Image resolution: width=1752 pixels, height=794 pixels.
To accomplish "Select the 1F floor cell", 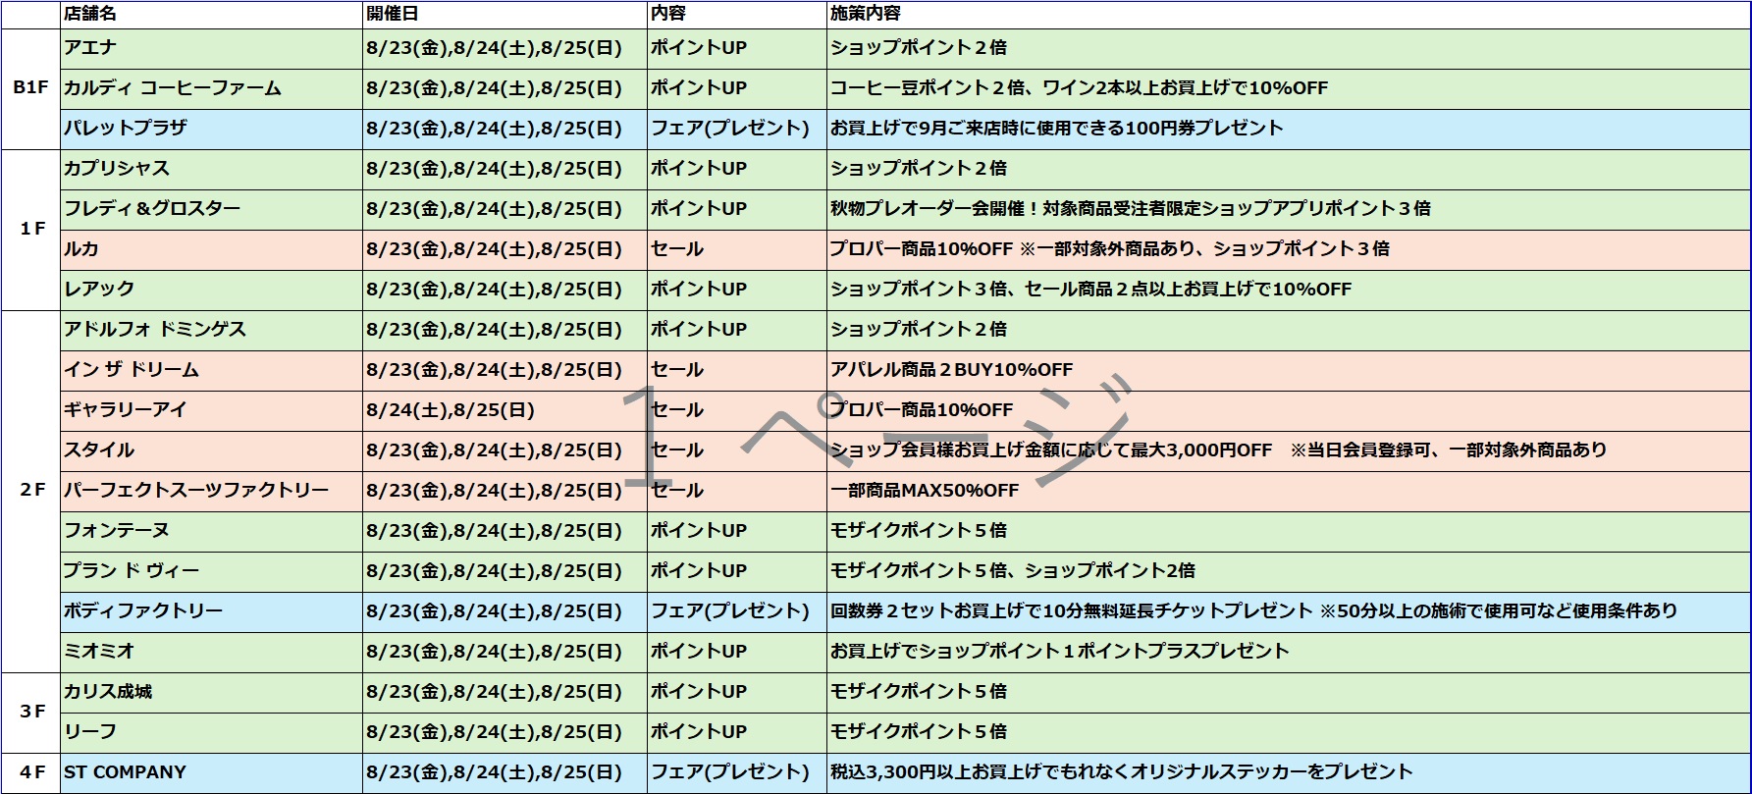I will [30, 230].
